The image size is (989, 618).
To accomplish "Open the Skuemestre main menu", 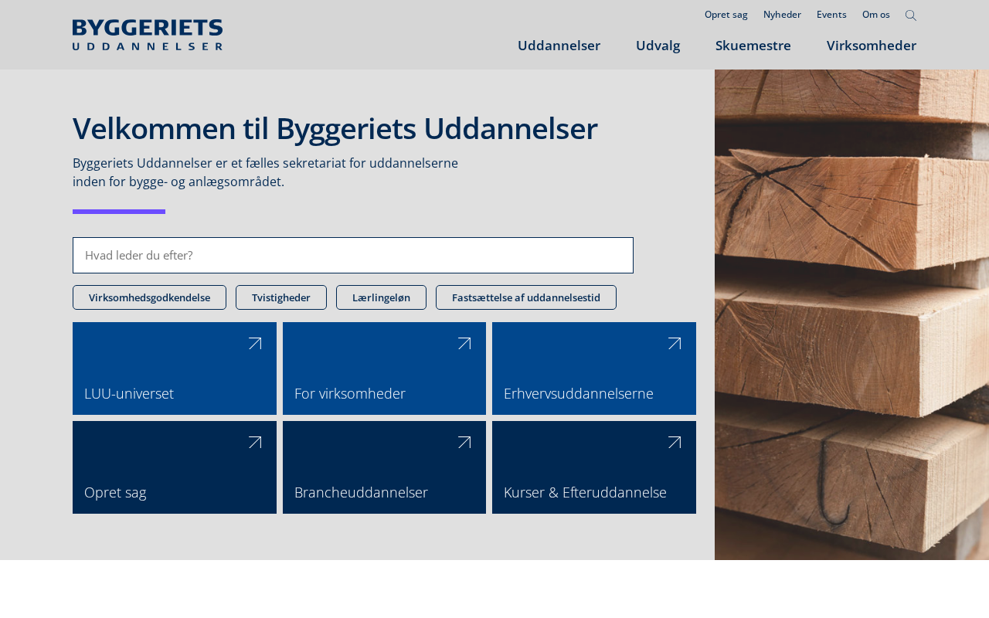I will pyautogui.click(x=753, y=46).
